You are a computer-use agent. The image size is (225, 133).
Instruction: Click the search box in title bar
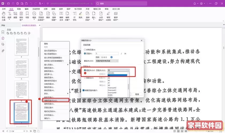(121, 3)
